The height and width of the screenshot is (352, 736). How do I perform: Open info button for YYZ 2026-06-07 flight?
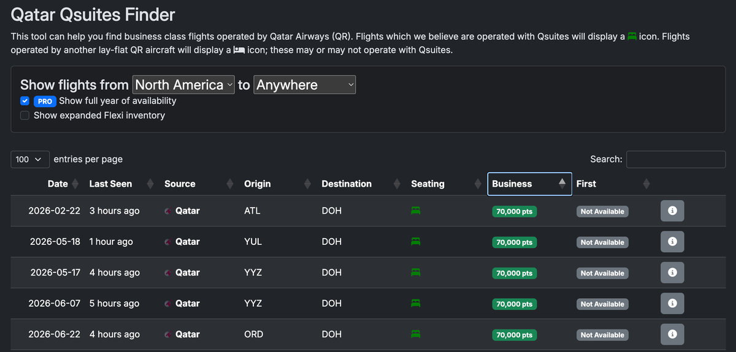click(672, 304)
